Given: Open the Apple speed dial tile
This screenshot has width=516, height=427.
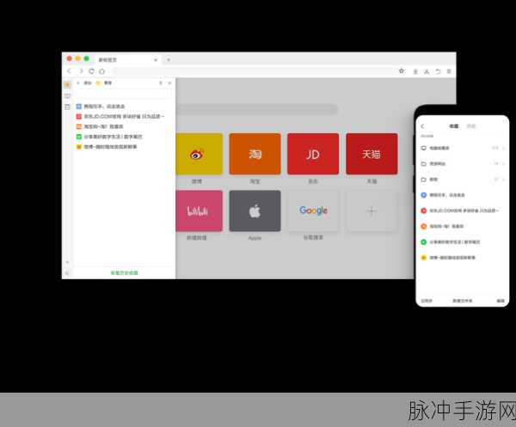Looking at the screenshot, I should pos(255,210).
